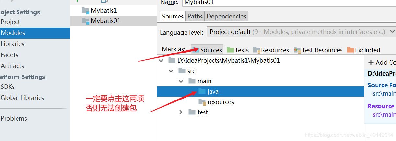The height and width of the screenshot is (141, 396).
Task: Mark selected folder as Test Resources
Action: pyautogui.click(x=318, y=50)
